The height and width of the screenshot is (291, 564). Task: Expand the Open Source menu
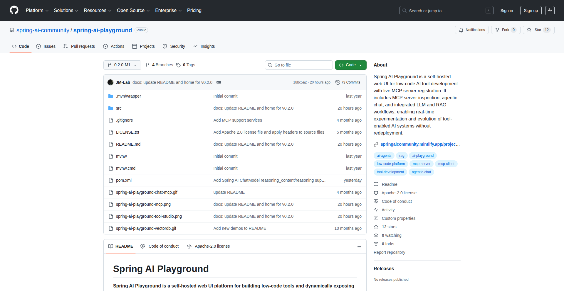click(x=133, y=11)
